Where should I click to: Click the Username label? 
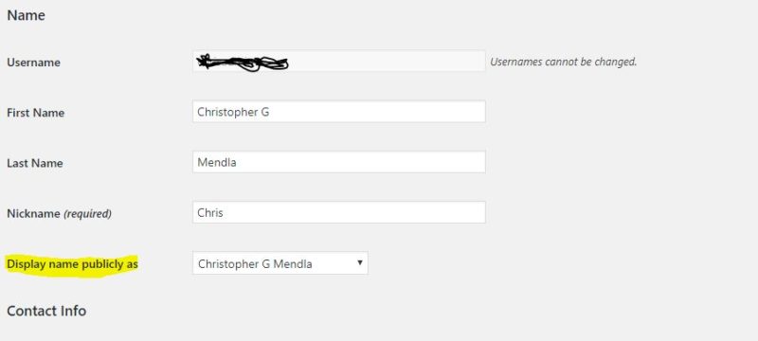coord(33,63)
